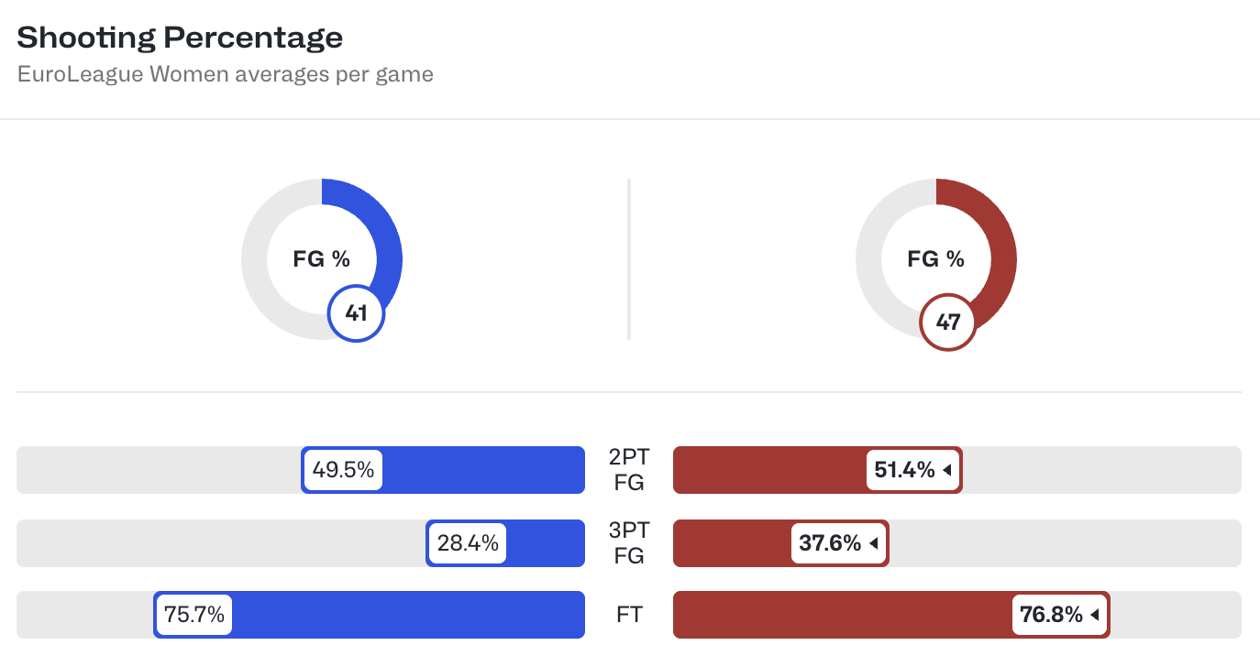Viewport: 1260px width, 656px height.
Task: Click the arrow icon beside 76.8%
Action: pyautogui.click(x=1095, y=615)
